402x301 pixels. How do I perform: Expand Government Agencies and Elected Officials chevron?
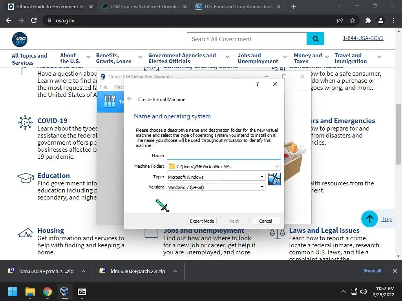coord(227,57)
